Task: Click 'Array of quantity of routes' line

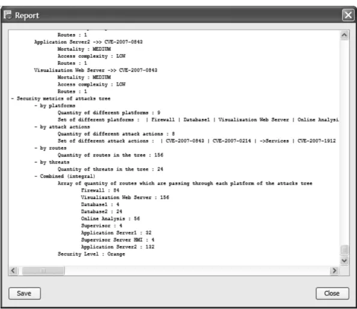Action: click(185, 183)
